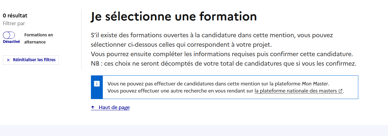Click the external link icon after 'masters'
The height and width of the screenshot is (136, 388).
tap(340, 91)
